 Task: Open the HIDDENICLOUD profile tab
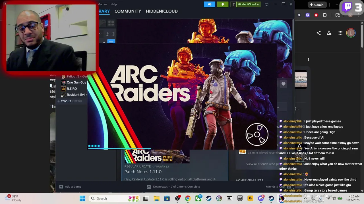[162, 11]
